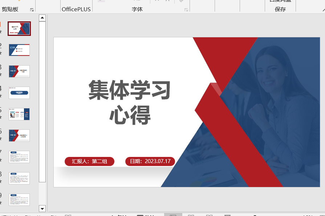Select the slide 9 thumbnail
325x216 pixels.
tap(19, 200)
